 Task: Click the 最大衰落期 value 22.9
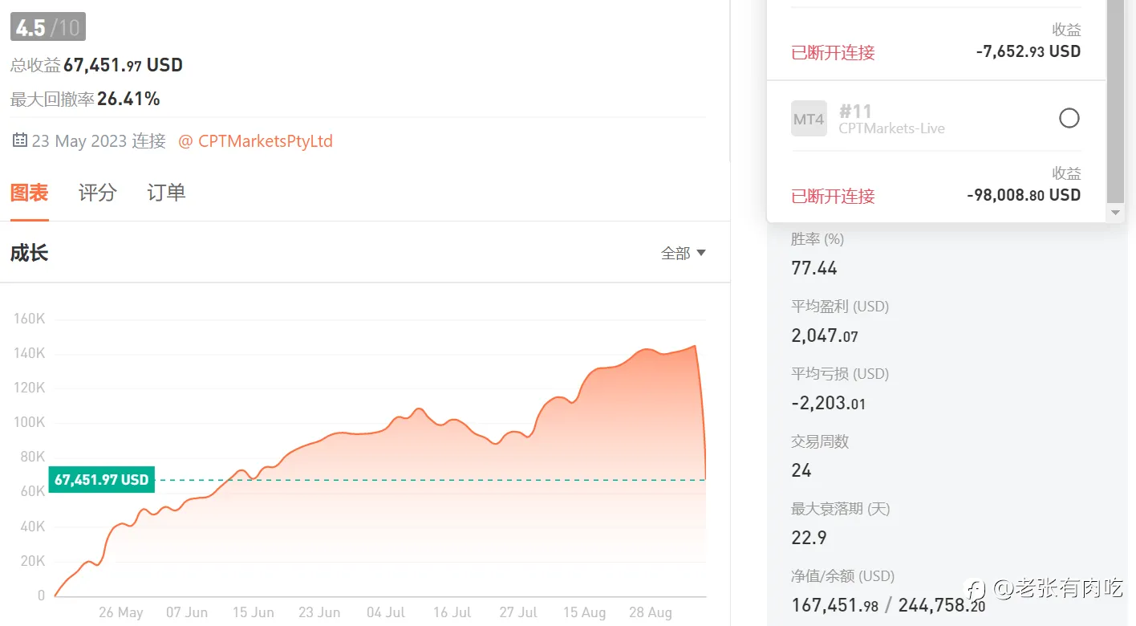[809, 538]
